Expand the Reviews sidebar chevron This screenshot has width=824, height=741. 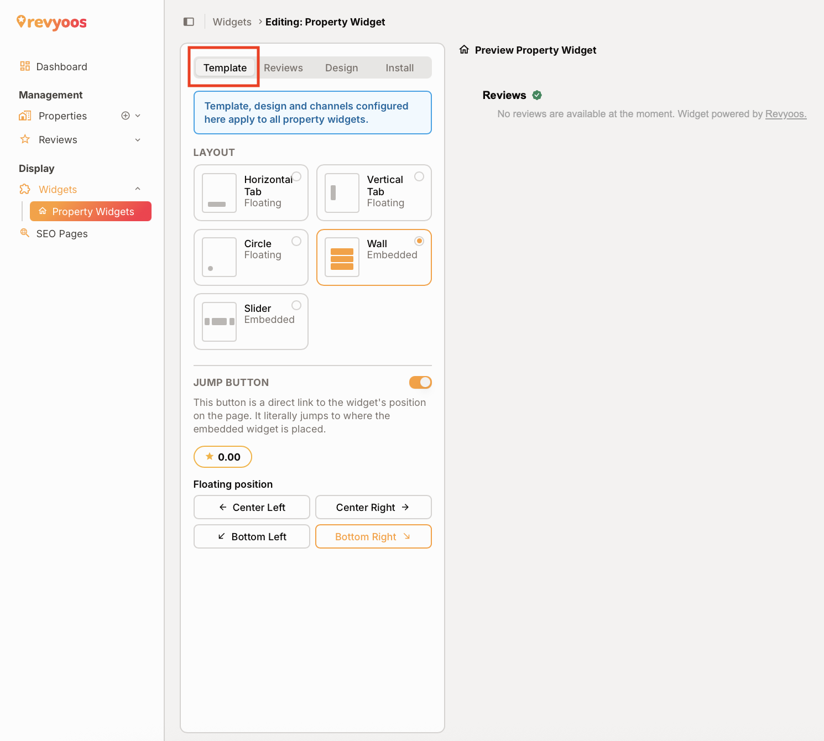pos(138,140)
